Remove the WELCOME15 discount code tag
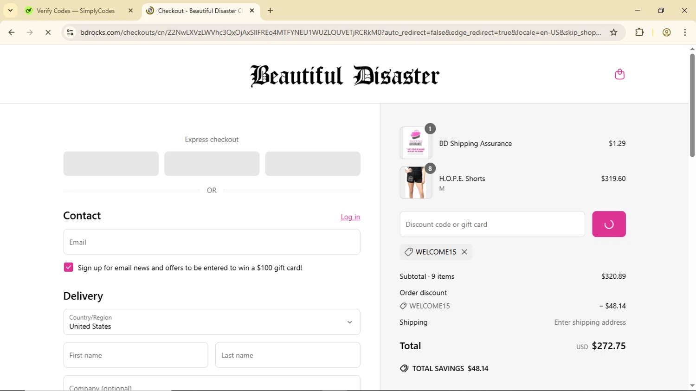Viewport: 696px width, 391px height. pyautogui.click(x=464, y=252)
